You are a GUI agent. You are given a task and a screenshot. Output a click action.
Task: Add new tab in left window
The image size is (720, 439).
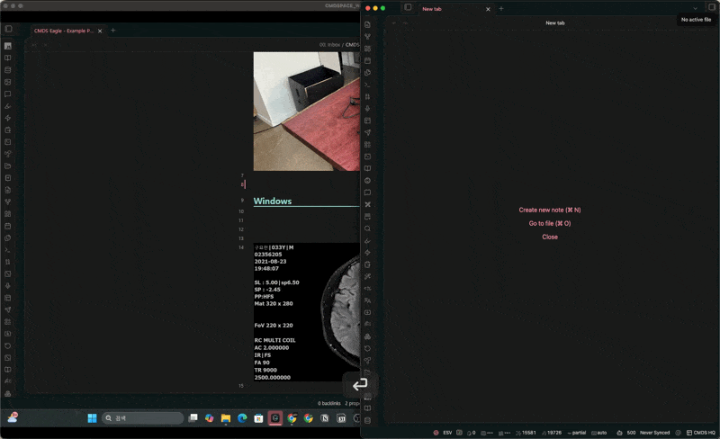coord(113,31)
